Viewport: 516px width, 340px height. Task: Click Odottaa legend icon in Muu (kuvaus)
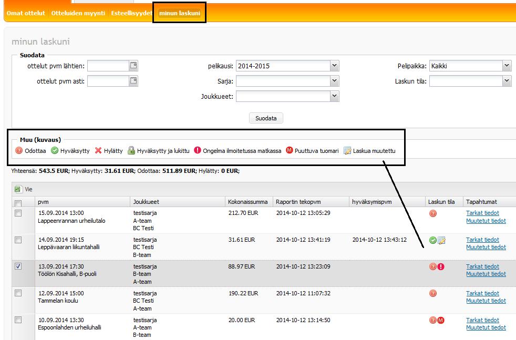pos(19,150)
